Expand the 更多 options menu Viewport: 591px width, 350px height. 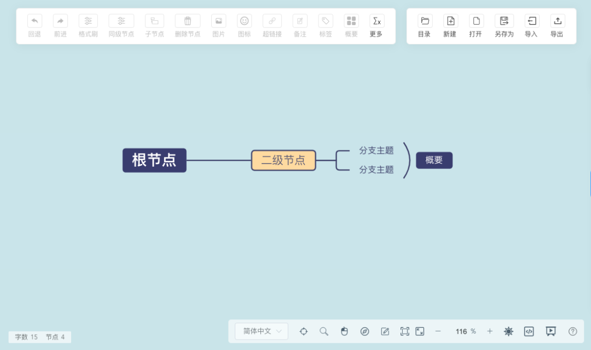click(x=376, y=25)
